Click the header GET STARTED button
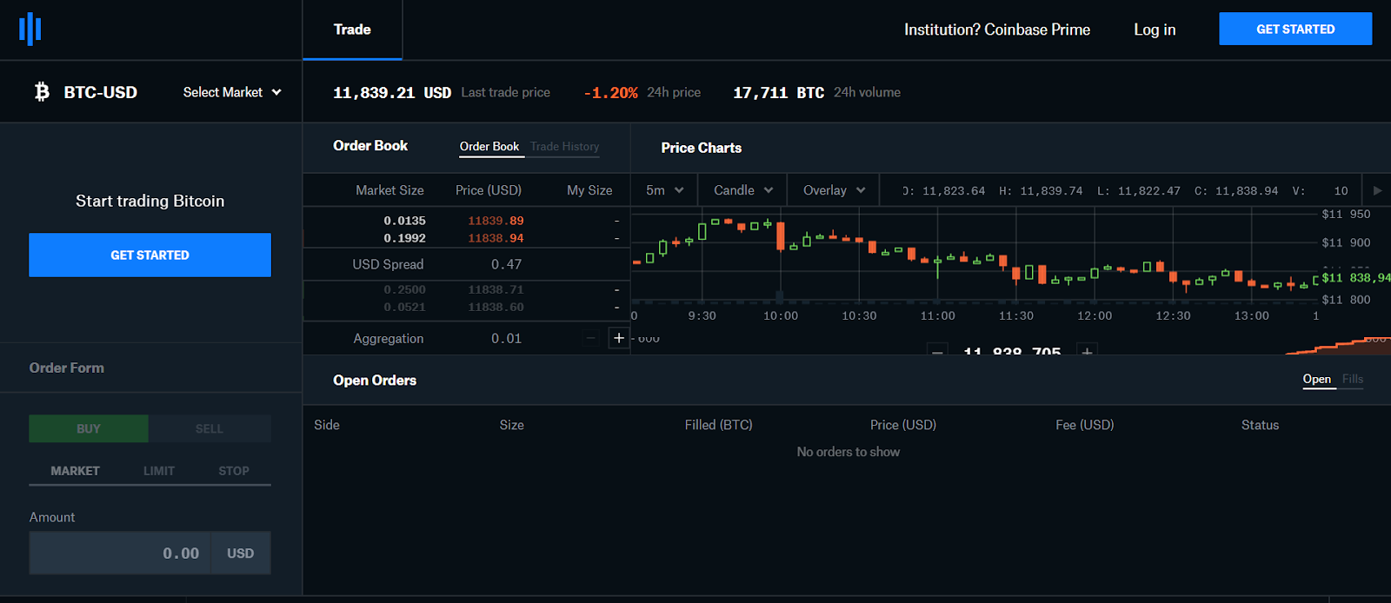The width and height of the screenshot is (1391, 603). point(1295,29)
